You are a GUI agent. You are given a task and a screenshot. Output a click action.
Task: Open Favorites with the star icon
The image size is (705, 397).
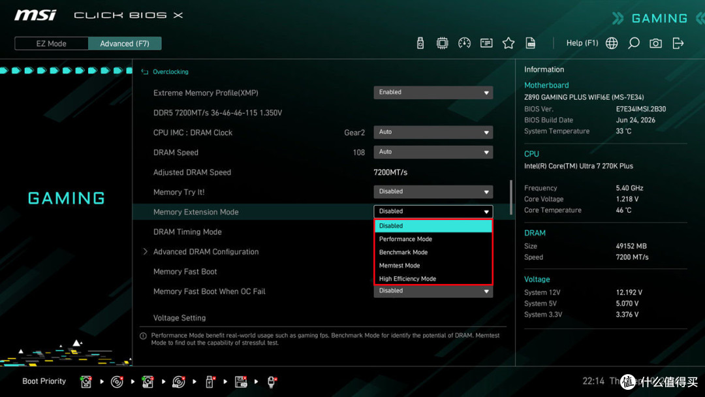[508, 43]
